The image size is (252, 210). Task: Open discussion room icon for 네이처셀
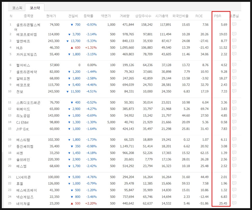(x=234, y=203)
